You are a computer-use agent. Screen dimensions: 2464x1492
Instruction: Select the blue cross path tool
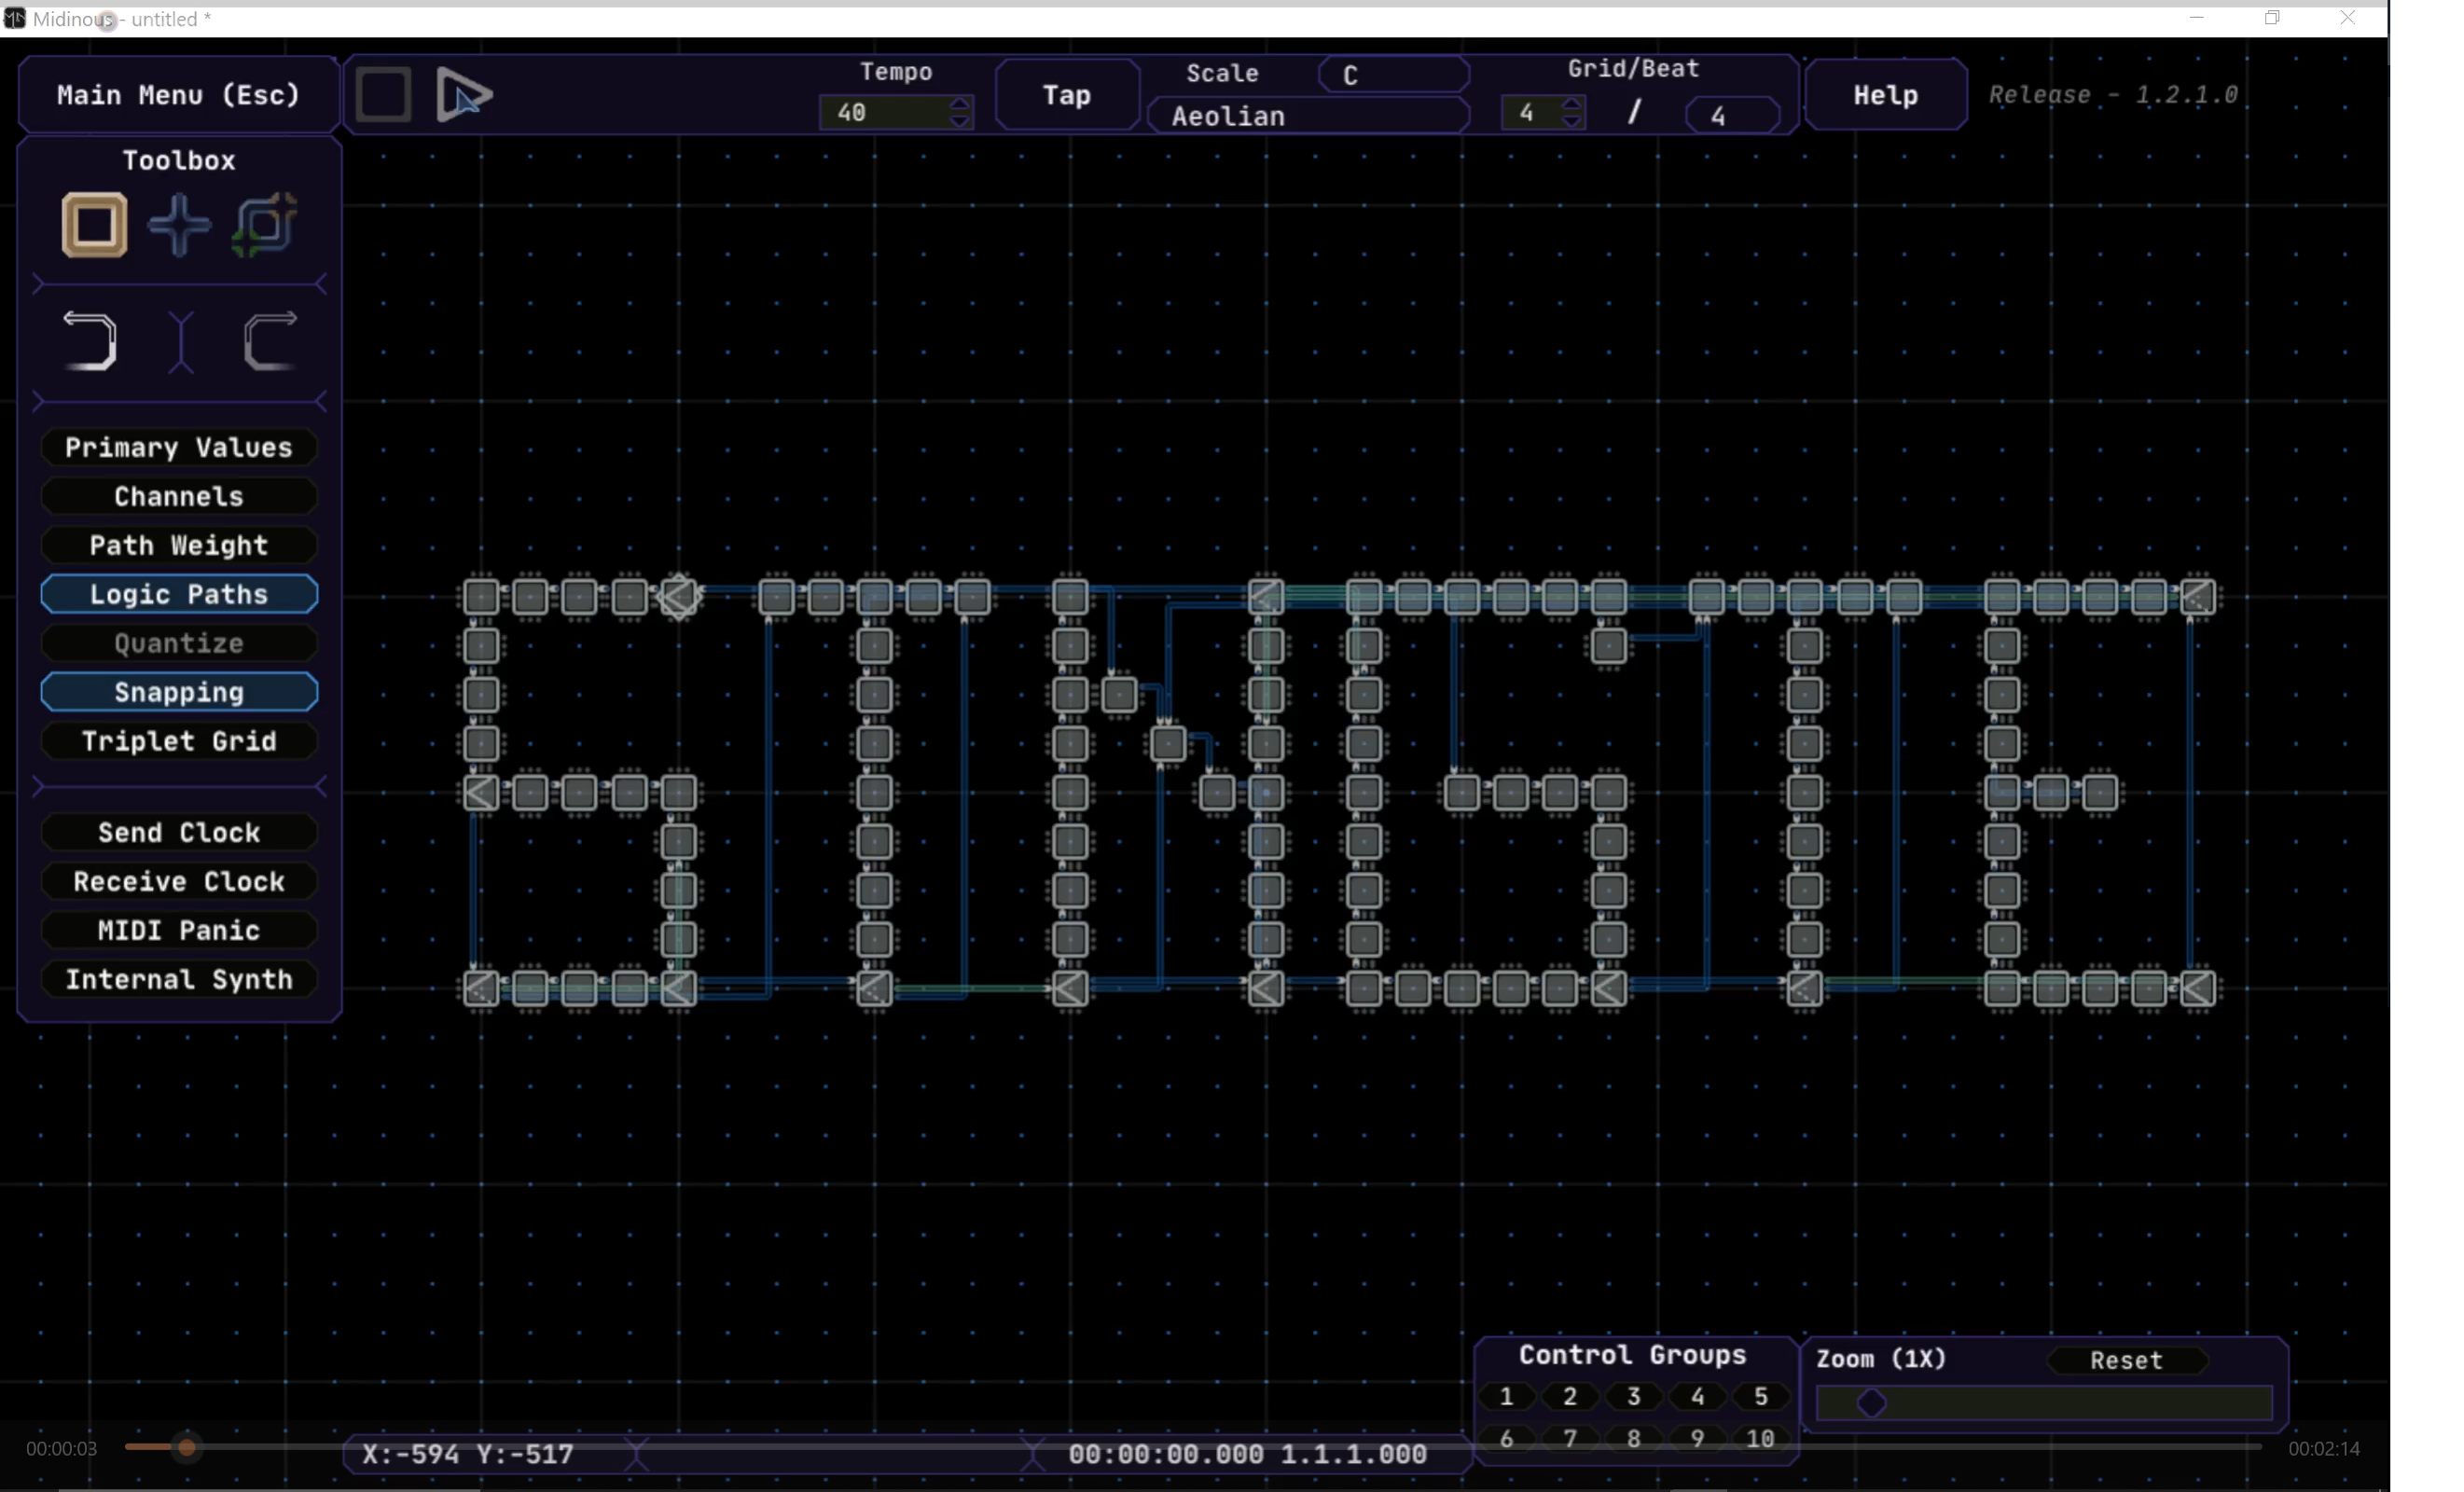(x=180, y=225)
